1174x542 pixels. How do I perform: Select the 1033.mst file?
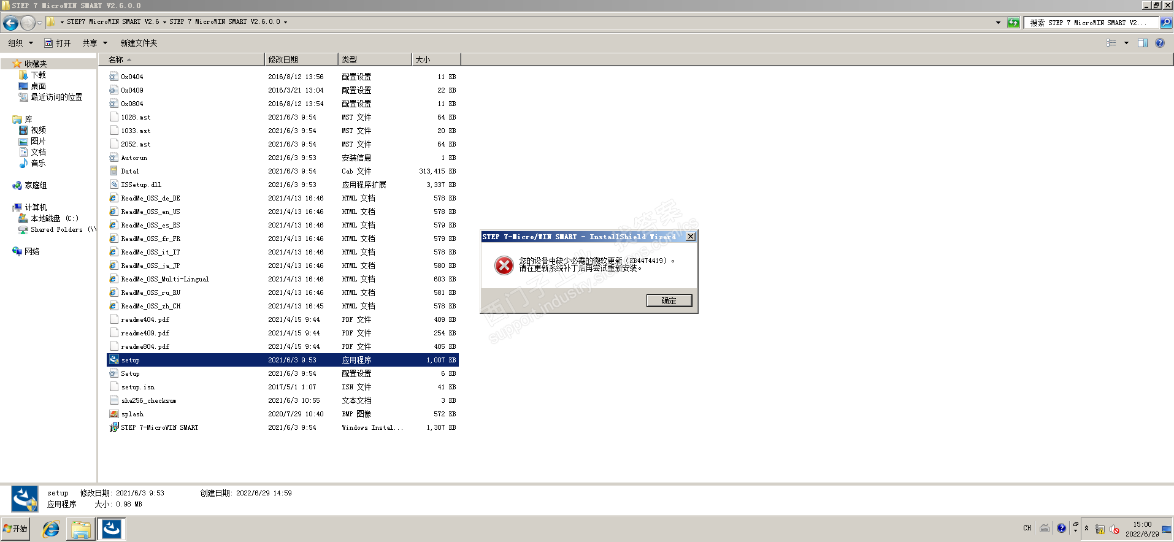click(x=283, y=131)
